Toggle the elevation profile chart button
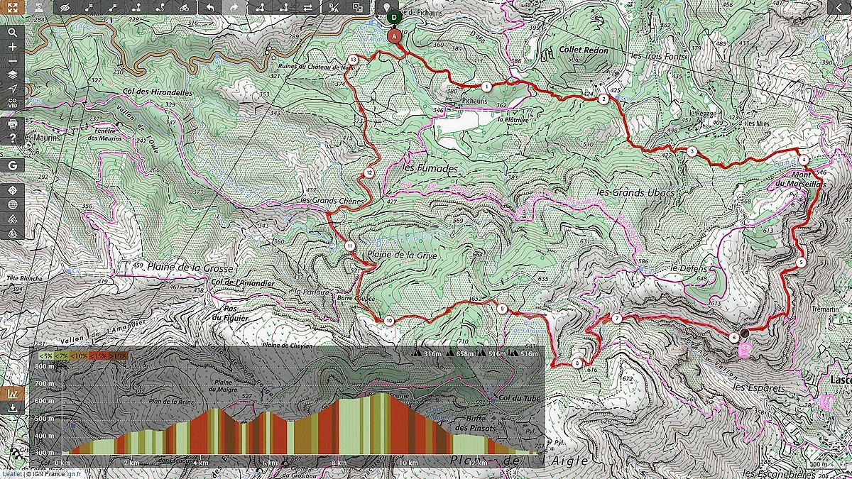Image resolution: width=852 pixels, height=479 pixels. coord(13,394)
